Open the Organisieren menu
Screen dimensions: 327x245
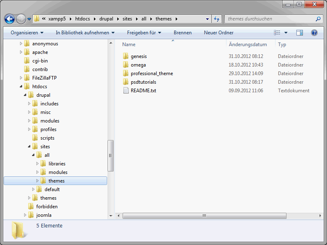pyautogui.click(x=27, y=33)
